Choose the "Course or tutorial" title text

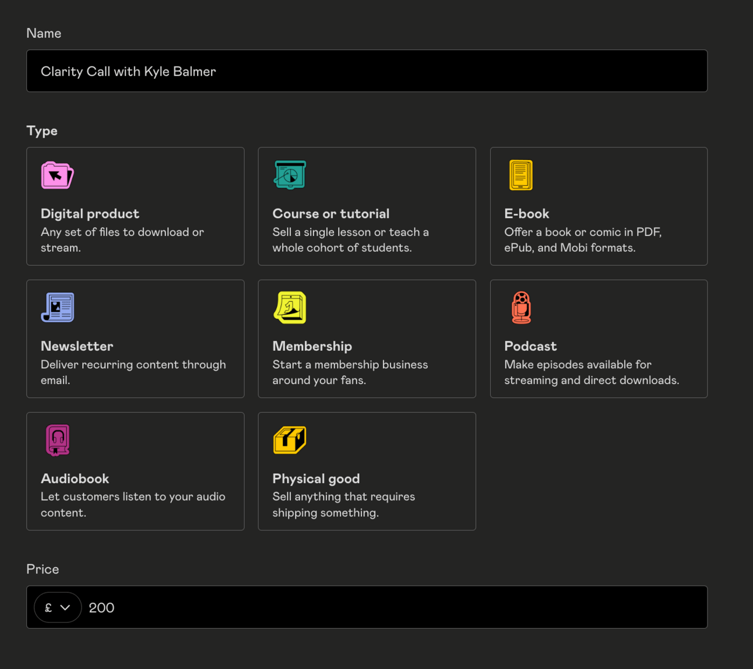(x=330, y=214)
